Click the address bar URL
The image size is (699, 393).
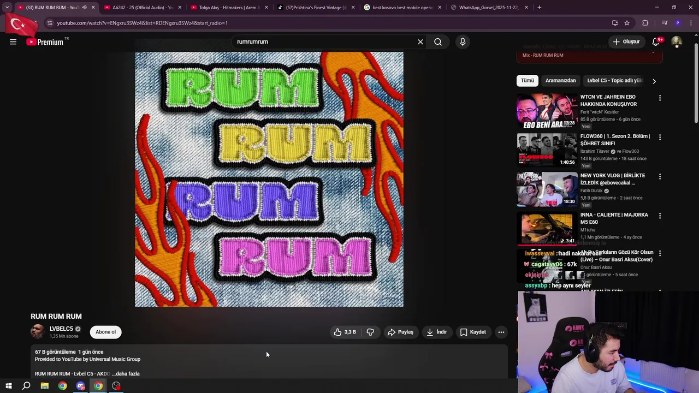coord(142,23)
